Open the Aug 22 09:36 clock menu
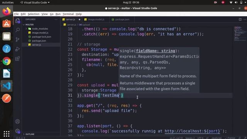The image size is (247, 139). click(x=131, y=2)
